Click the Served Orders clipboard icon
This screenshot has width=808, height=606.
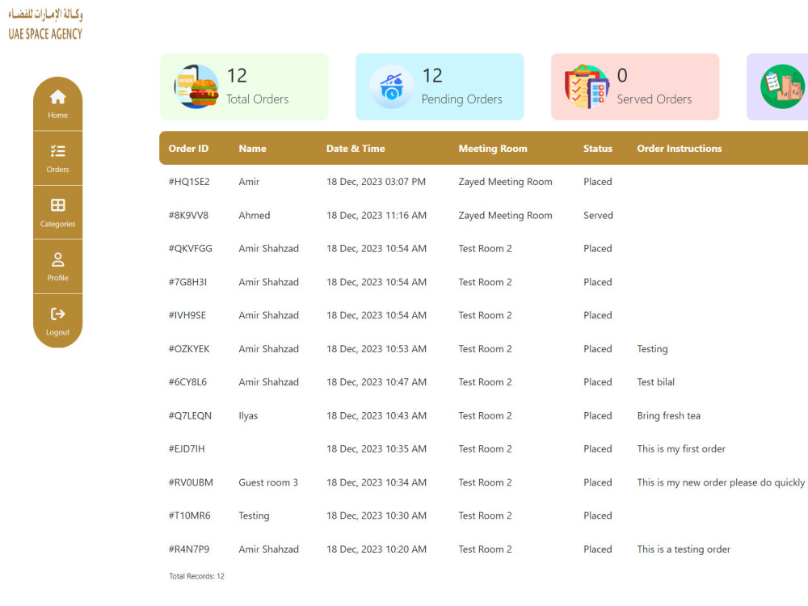point(587,86)
